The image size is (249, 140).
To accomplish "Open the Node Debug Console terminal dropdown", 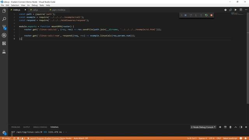I will coord(203,127).
